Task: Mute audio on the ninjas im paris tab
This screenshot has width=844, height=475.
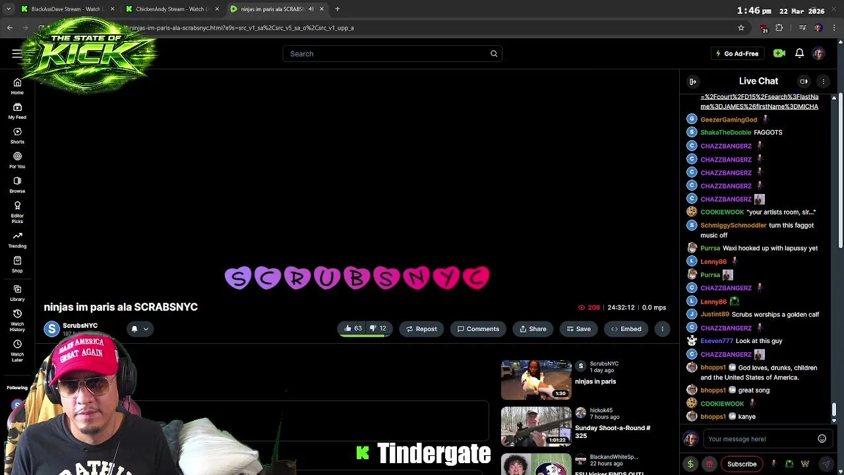Action: 311,9
